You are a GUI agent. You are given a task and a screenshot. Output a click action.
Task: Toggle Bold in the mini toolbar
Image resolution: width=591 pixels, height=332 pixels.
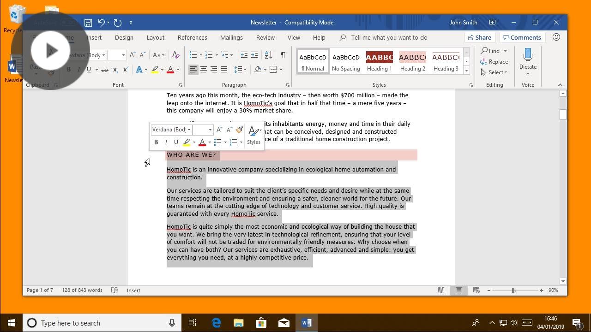[x=156, y=142]
